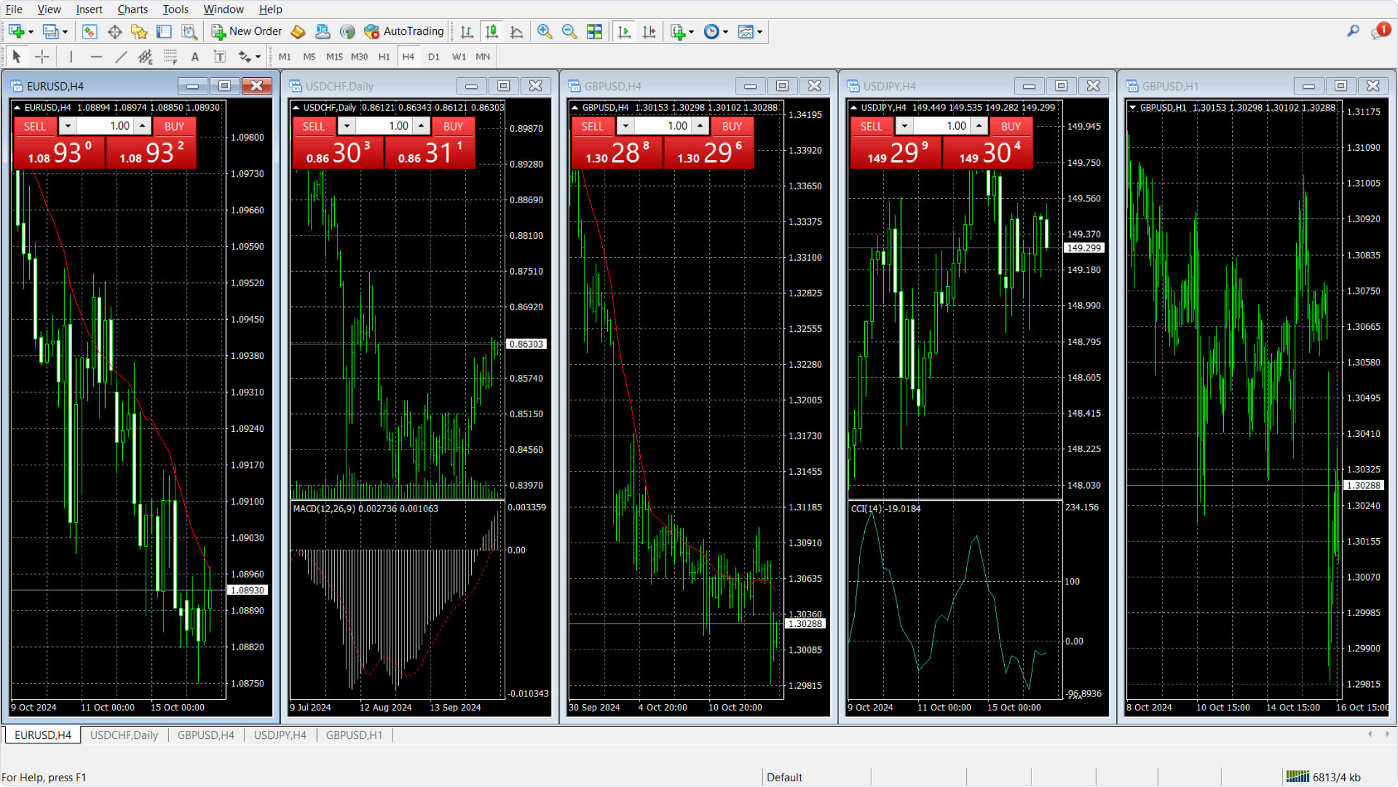Select text label tool
The image size is (1398, 787).
(220, 56)
